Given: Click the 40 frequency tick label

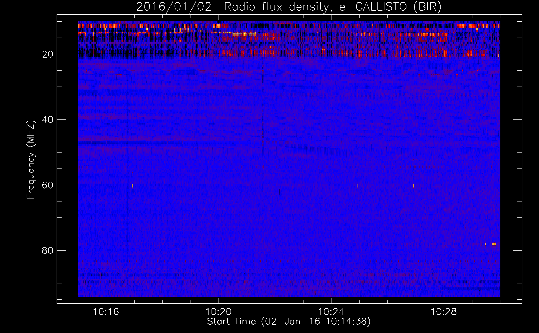Looking at the screenshot, I should 48,120.
